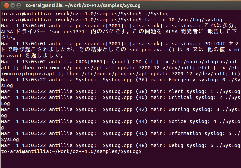Image resolution: width=241 pixels, height=168 pixels.
Task: Click the window title bar text
Action: click(83, 6)
